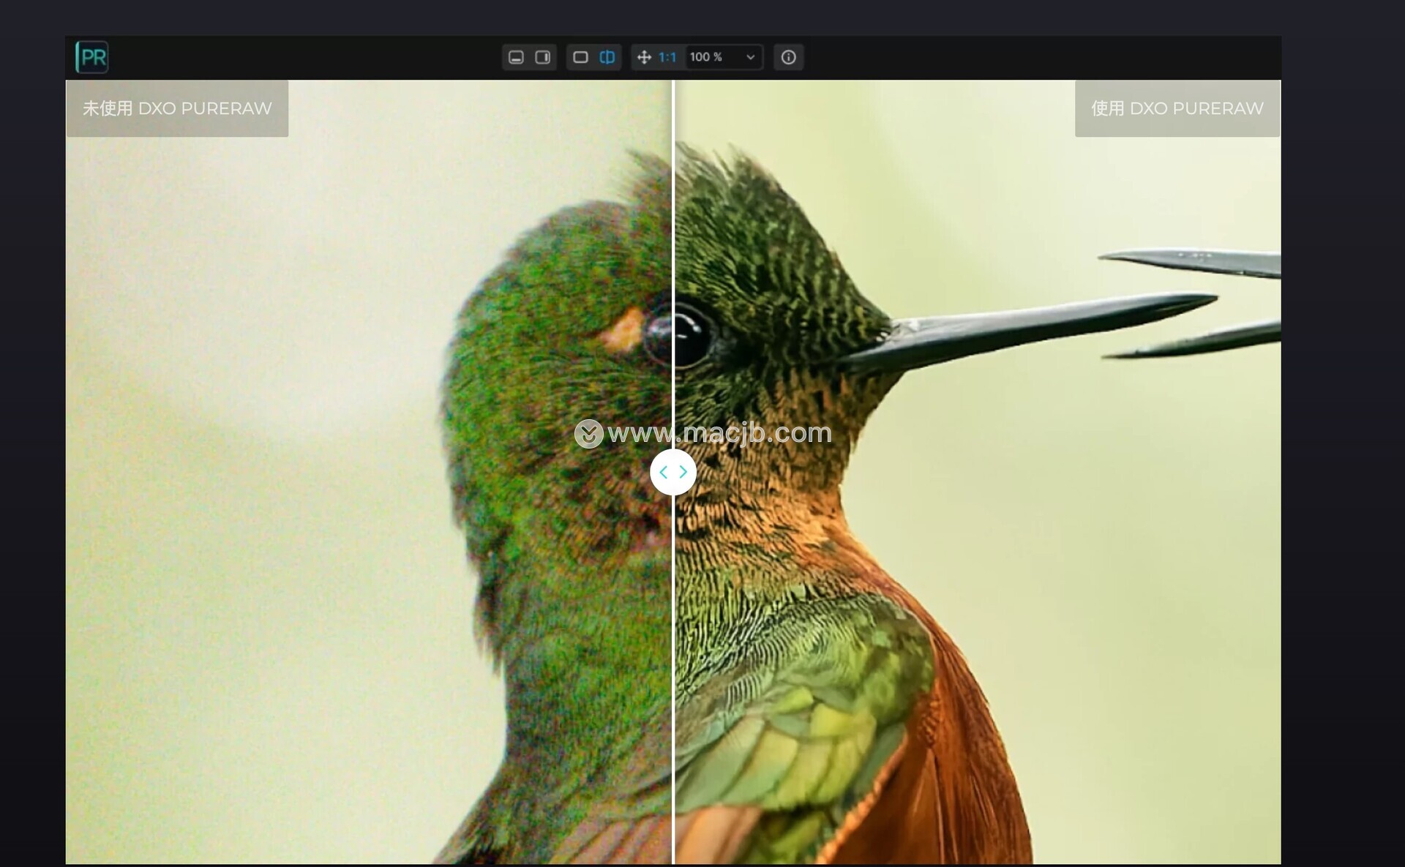Toggle the bottom filmstrip panel icon
Image resolution: width=1405 pixels, height=867 pixels.
[x=516, y=57]
